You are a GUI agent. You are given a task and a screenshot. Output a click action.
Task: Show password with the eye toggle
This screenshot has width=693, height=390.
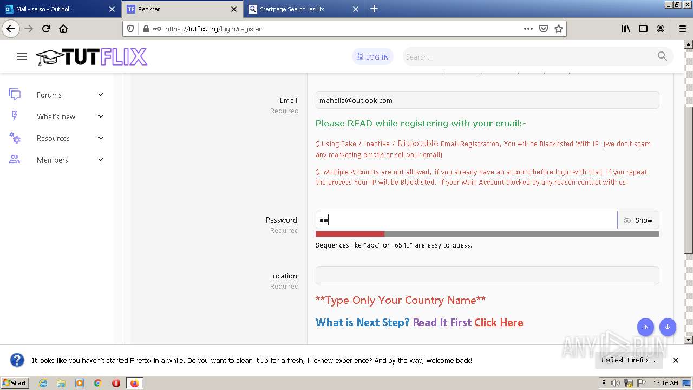[638, 220]
